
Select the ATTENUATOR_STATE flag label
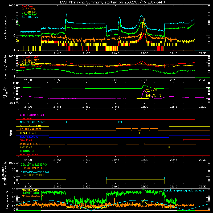point(32,115)
